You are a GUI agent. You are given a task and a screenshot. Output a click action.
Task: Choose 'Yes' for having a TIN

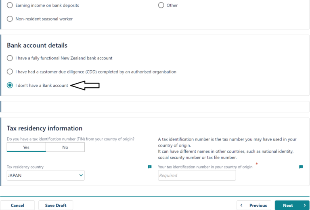point(26,147)
